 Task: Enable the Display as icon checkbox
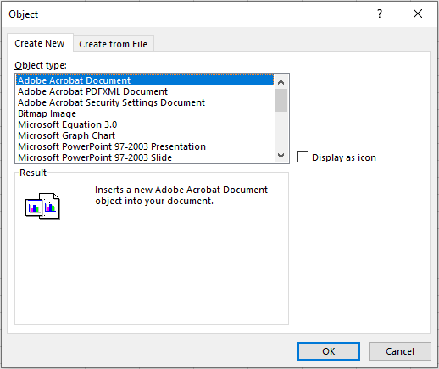tap(303, 157)
